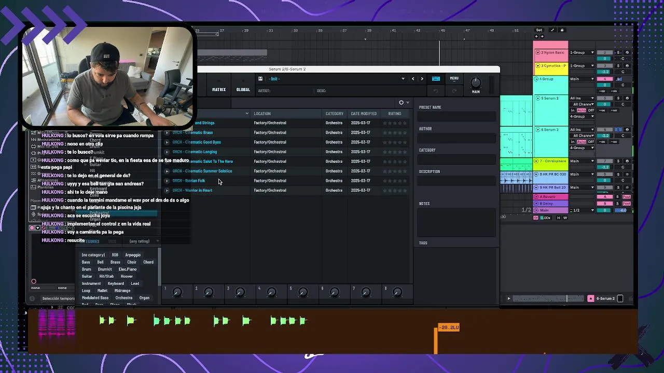Preview ORCH - Iberian Folk play icon
This screenshot has width=664, height=373.
(167, 181)
